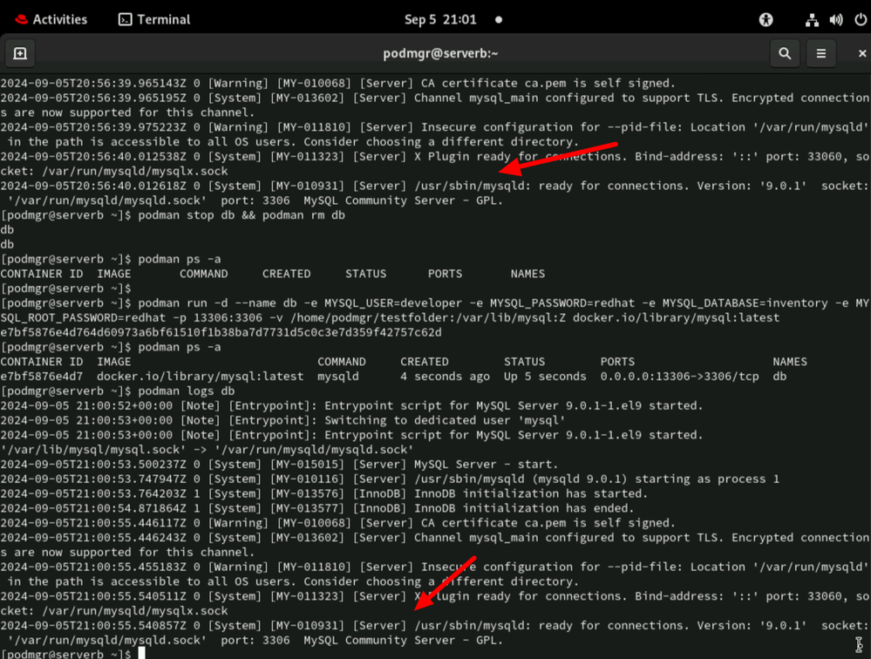Click the terminal search magnifier button
Screen dimensions: 871x659
click(785, 54)
